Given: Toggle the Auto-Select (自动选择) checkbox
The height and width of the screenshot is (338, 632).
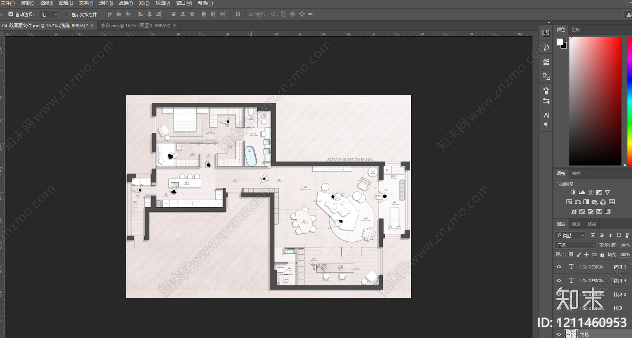Looking at the screenshot, I should (x=11, y=14).
